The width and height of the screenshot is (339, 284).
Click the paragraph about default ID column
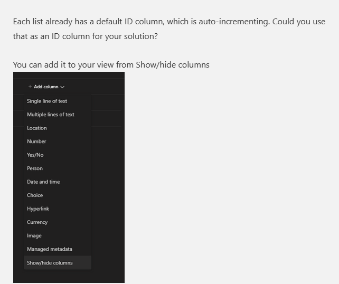pos(169,30)
